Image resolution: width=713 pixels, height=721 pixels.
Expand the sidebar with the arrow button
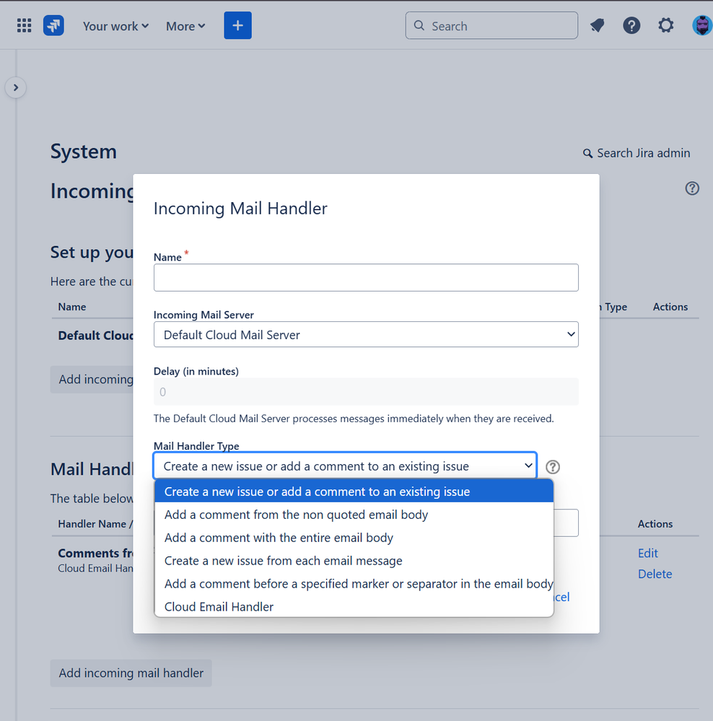click(16, 87)
